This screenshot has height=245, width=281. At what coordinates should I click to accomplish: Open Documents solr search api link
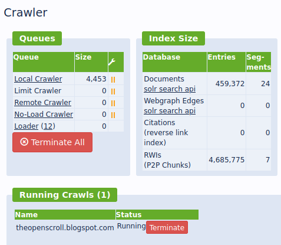(170, 89)
